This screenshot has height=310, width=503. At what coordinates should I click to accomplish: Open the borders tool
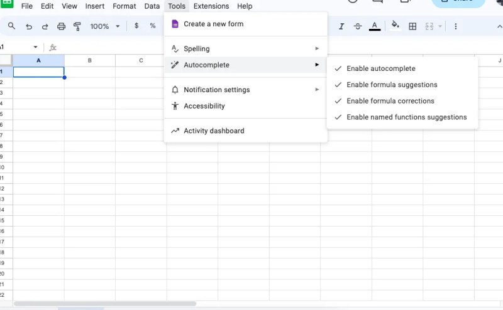coord(412,26)
